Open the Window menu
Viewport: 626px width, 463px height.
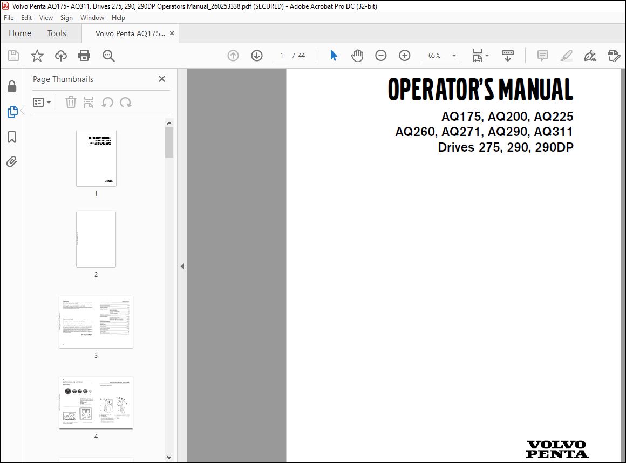(x=92, y=18)
